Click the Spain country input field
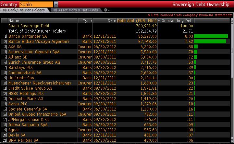The height and width of the screenshot is (144, 234). pos(36,4)
